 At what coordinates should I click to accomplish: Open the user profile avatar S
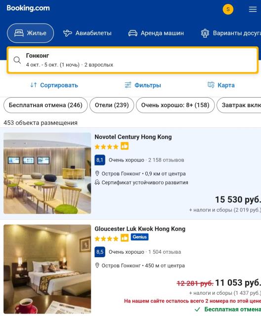228,9
